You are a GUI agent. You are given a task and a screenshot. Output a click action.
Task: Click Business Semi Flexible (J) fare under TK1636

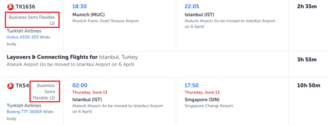tap(32, 20)
